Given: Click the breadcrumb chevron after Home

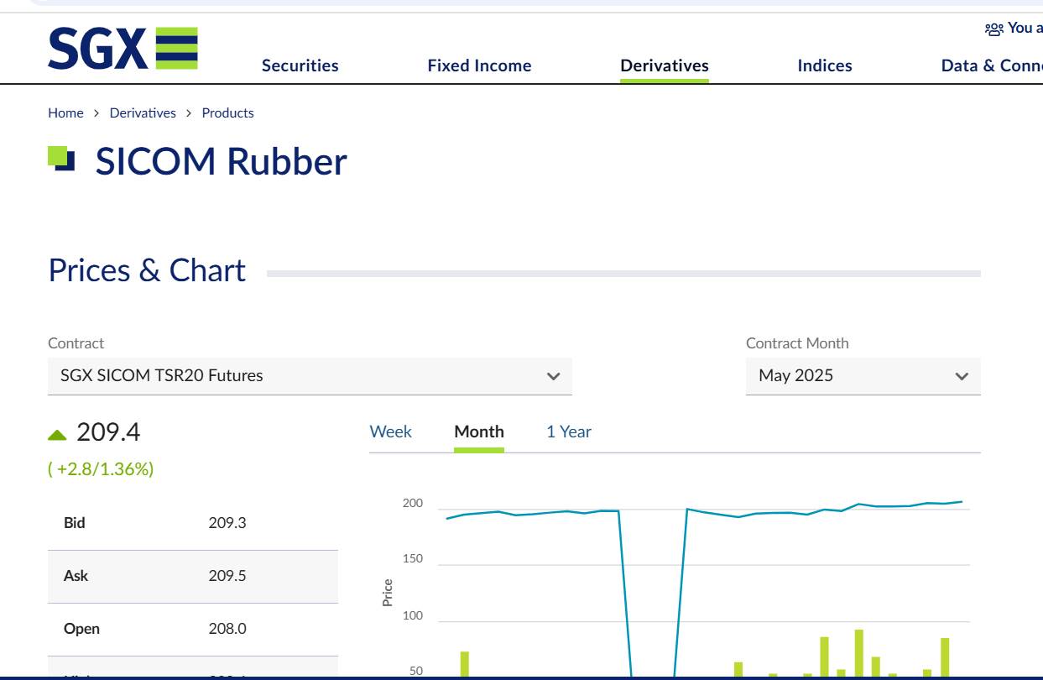Looking at the screenshot, I should click(96, 113).
